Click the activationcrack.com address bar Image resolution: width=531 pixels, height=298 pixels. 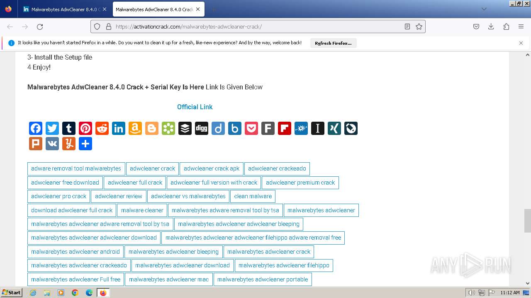click(x=257, y=26)
